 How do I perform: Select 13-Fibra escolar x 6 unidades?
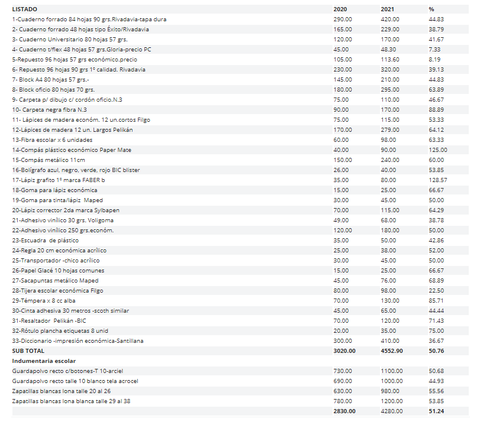(240, 140)
